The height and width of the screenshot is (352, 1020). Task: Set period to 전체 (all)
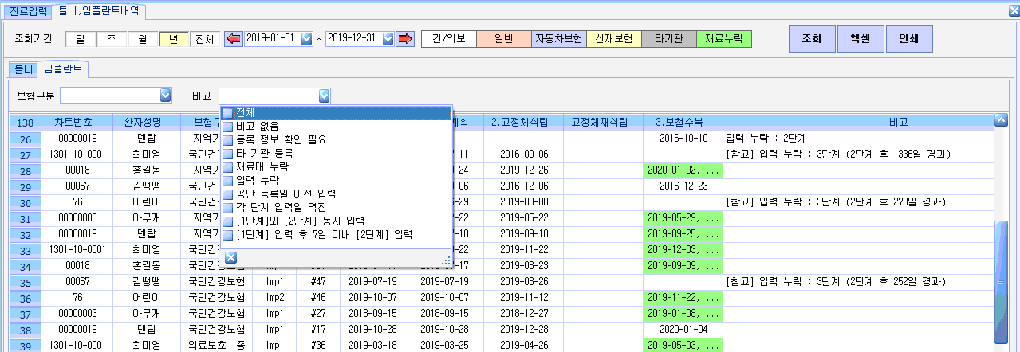[205, 39]
